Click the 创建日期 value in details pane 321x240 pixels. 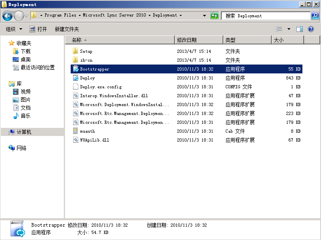click(189, 225)
